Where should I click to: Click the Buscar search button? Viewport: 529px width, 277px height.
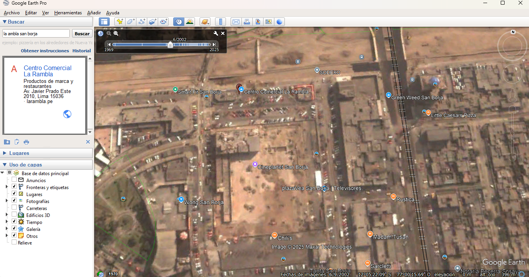coord(82,34)
